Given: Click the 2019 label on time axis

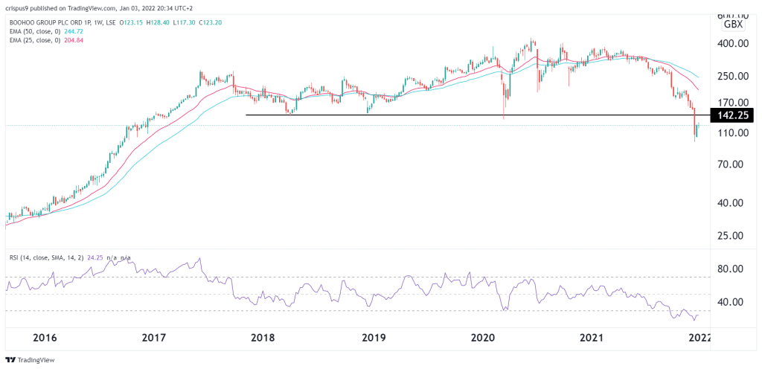Looking at the screenshot, I should pyautogui.click(x=375, y=338).
